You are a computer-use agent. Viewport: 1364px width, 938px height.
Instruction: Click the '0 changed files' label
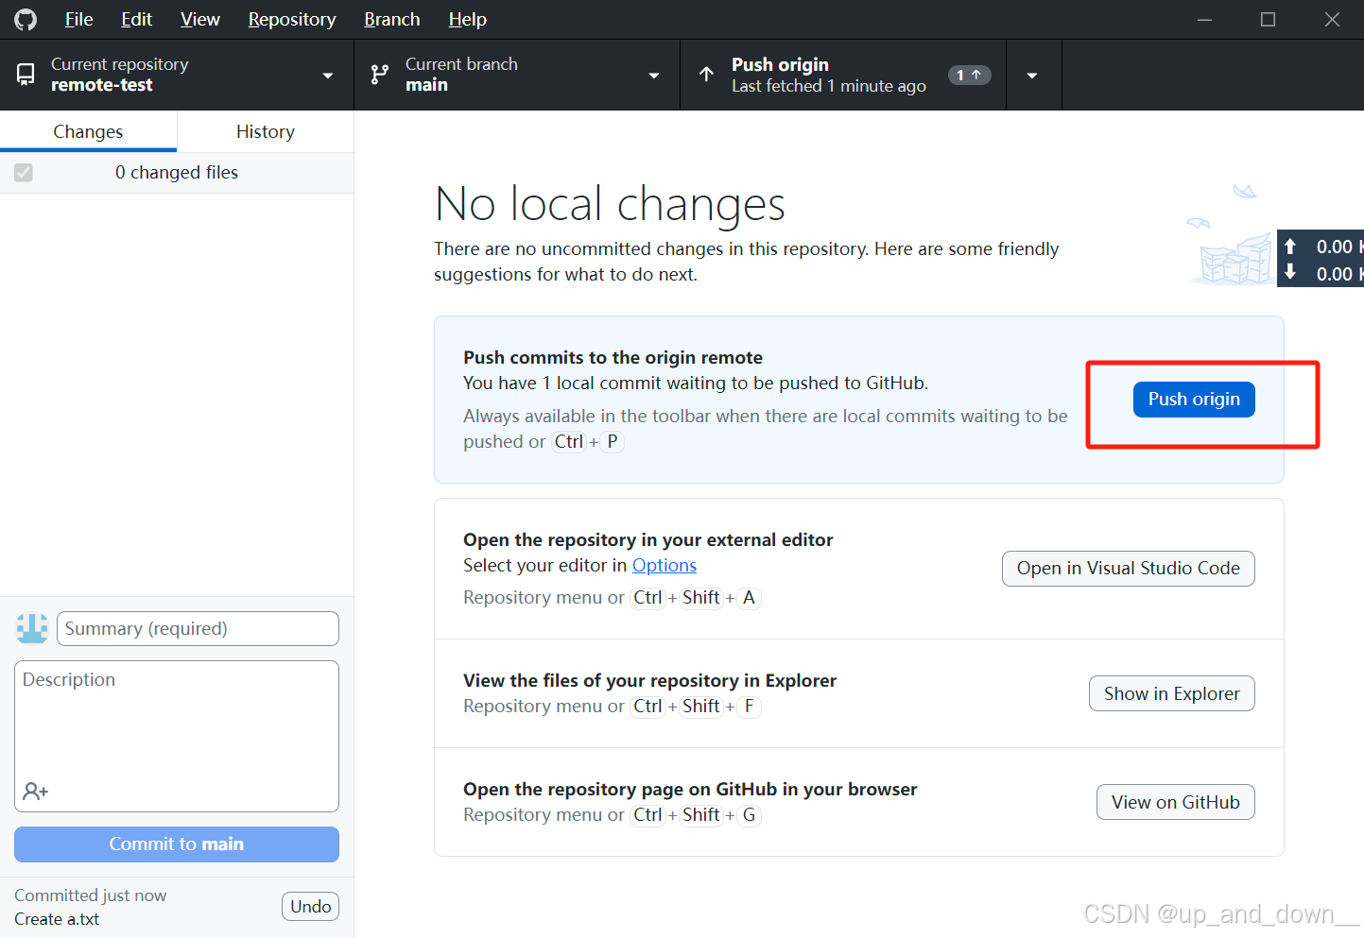(177, 173)
